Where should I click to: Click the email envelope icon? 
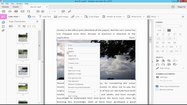coord(22,11)
